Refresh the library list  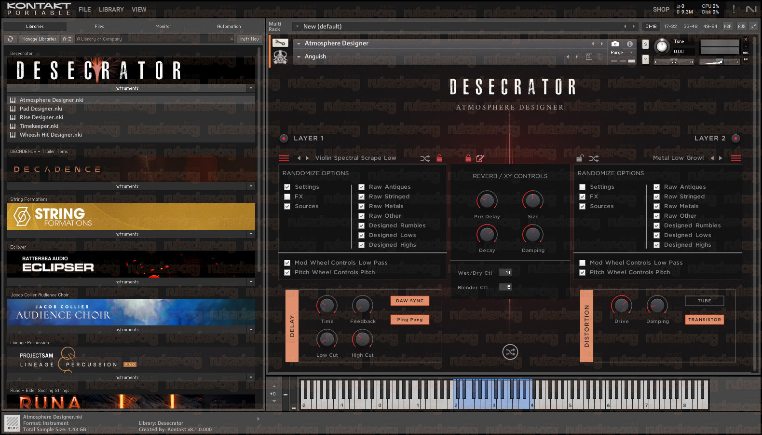click(x=11, y=39)
